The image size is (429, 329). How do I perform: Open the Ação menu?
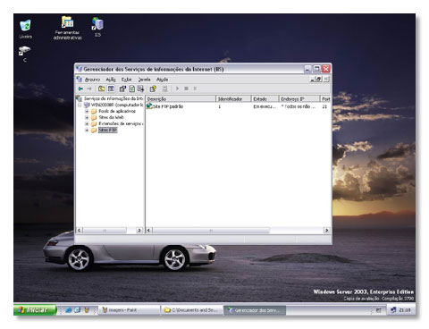(x=111, y=80)
